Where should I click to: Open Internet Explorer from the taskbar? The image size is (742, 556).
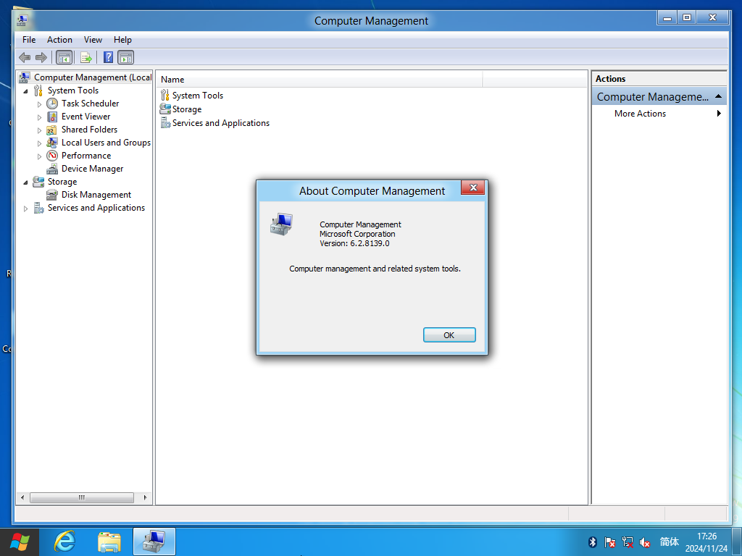(x=64, y=542)
